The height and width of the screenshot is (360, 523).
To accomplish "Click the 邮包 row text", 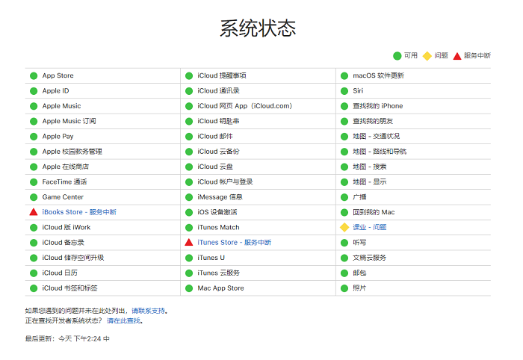I will pyautogui.click(x=359, y=273).
